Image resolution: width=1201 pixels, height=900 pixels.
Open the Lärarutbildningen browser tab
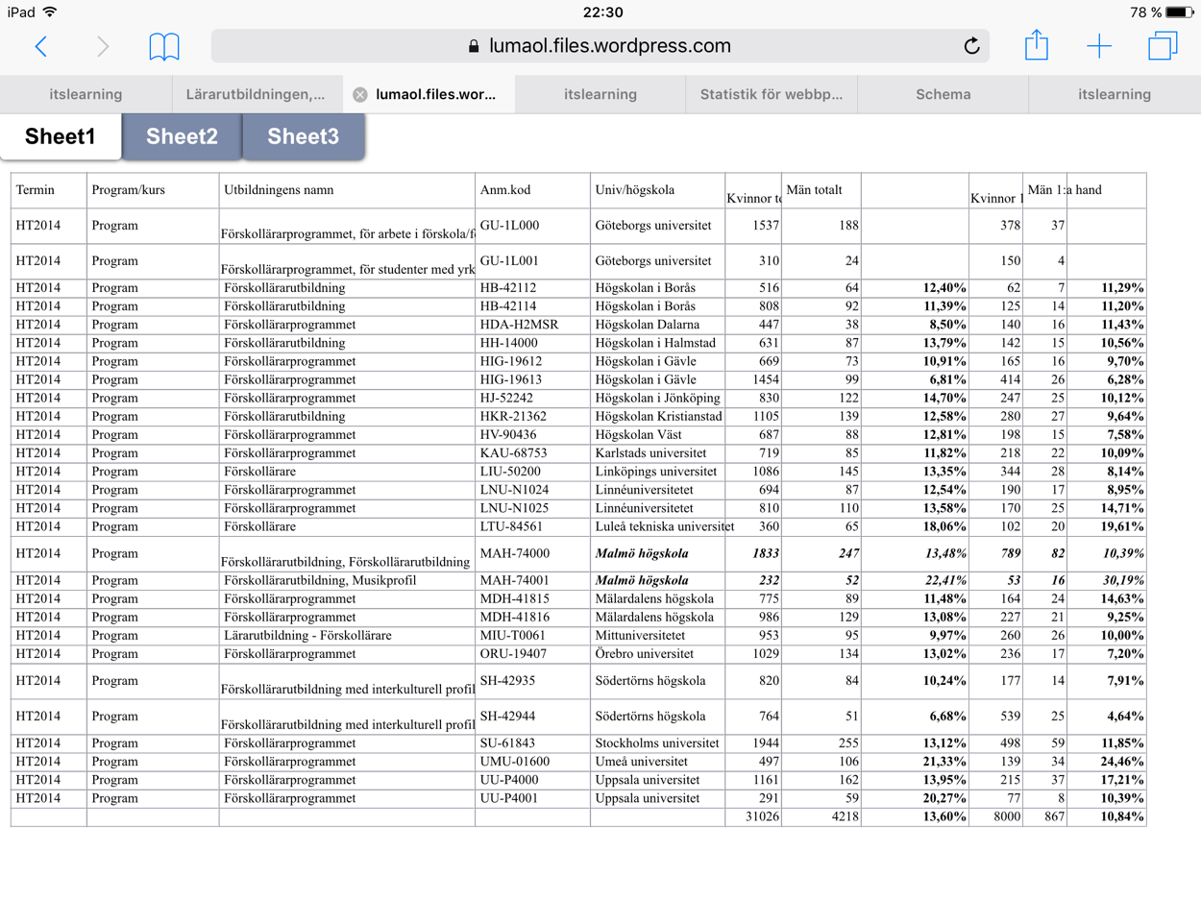(256, 94)
